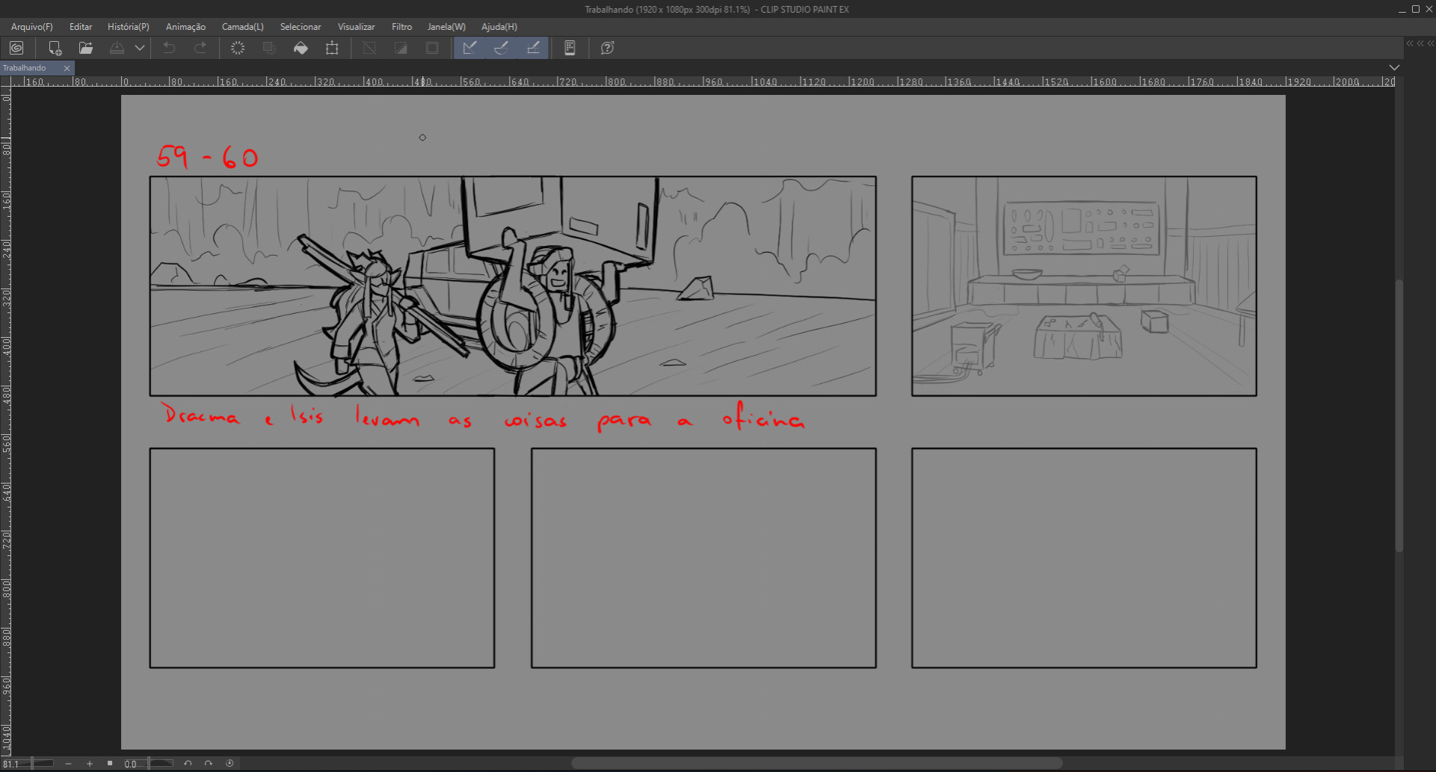The width and height of the screenshot is (1436, 772).
Task: Open the Editar menu
Action: [81, 27]
